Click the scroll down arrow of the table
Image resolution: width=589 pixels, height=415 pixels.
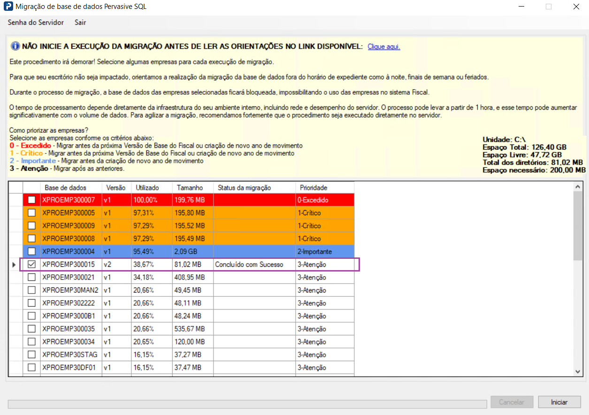[x=578, y=371]
